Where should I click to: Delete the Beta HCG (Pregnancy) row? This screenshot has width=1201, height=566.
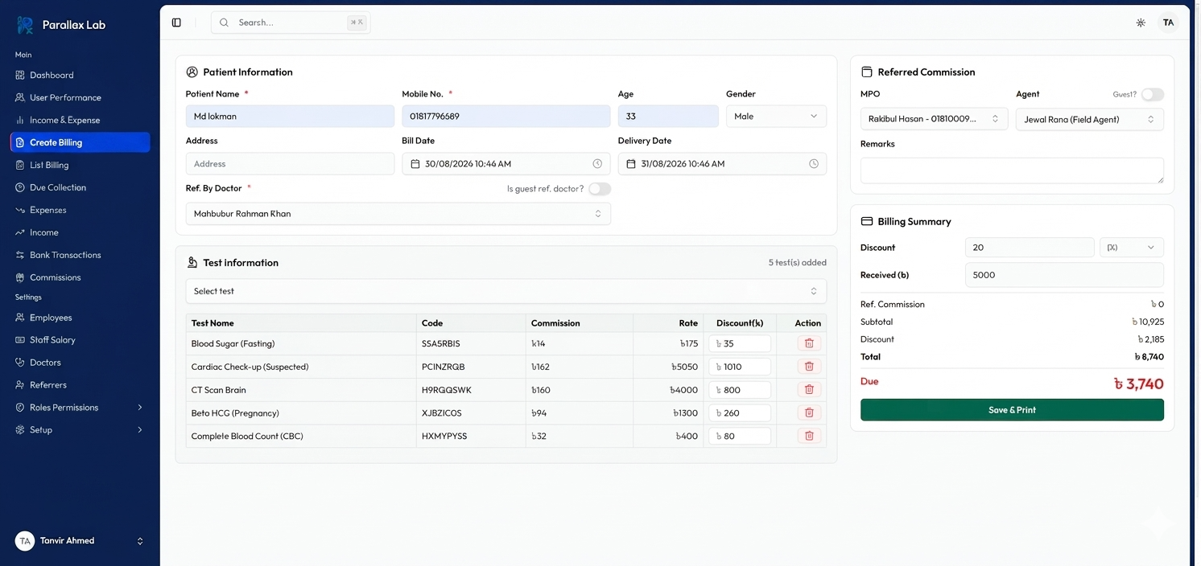click(x=809, y=412)
